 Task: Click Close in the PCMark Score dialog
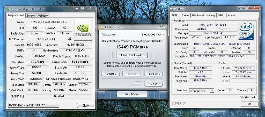coord(154,84)
